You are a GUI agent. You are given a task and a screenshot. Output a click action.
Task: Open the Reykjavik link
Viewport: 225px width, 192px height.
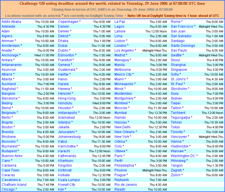(122, 180)
